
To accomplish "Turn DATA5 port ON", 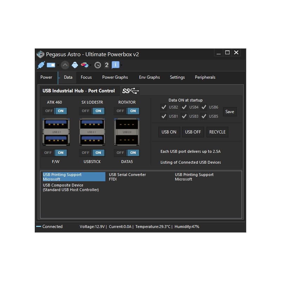I will coord(133,153).
